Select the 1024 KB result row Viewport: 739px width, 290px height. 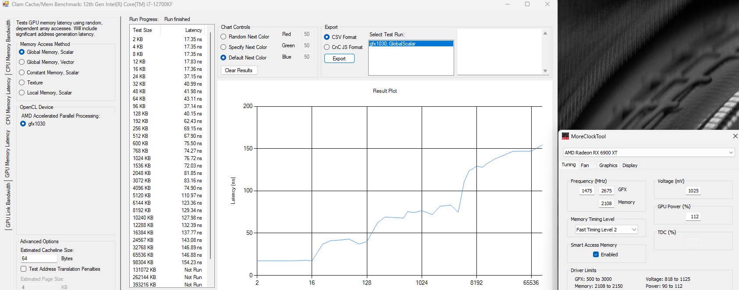point(167,158)
